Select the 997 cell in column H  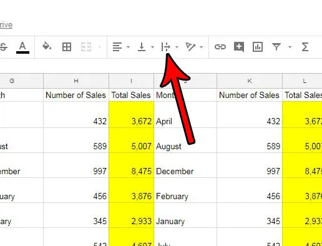click(76, 165)
